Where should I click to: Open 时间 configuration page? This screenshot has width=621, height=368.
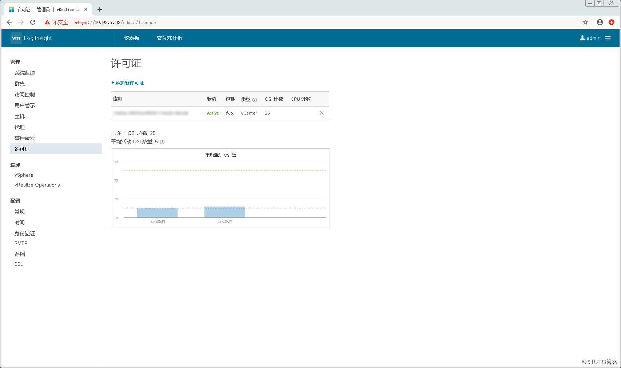tap(20, 223)
